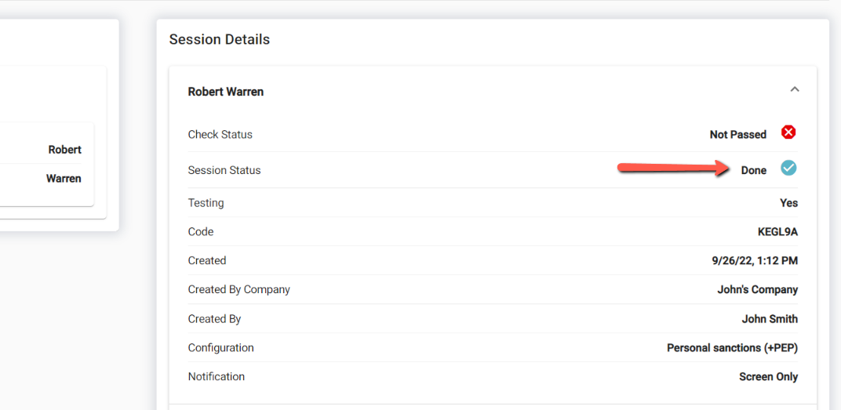841x410 pixels.
Task: Click the Robert Warren panel header
Action: [x=226, y=92]
